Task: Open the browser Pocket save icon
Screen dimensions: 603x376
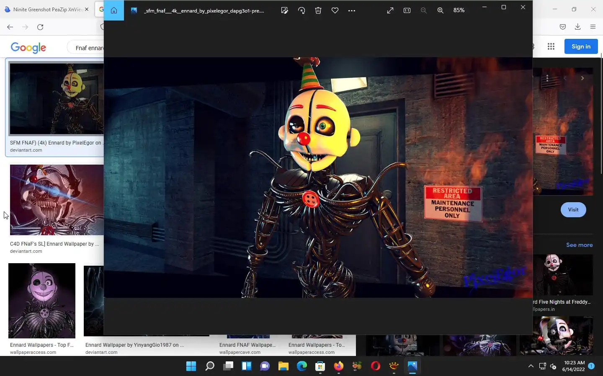Action: (x=563, y=27)
